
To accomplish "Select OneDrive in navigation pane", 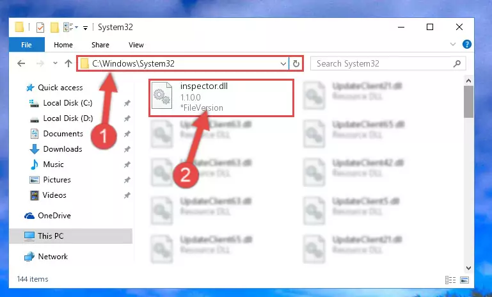I will [x=48, y=216].
